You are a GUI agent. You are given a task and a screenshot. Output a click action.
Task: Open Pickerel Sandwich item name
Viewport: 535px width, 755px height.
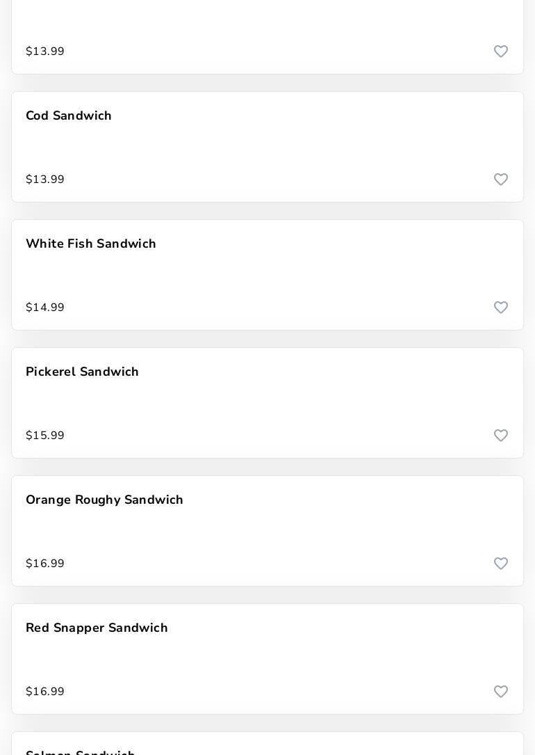pyautogui.click(x=82, y=372)
